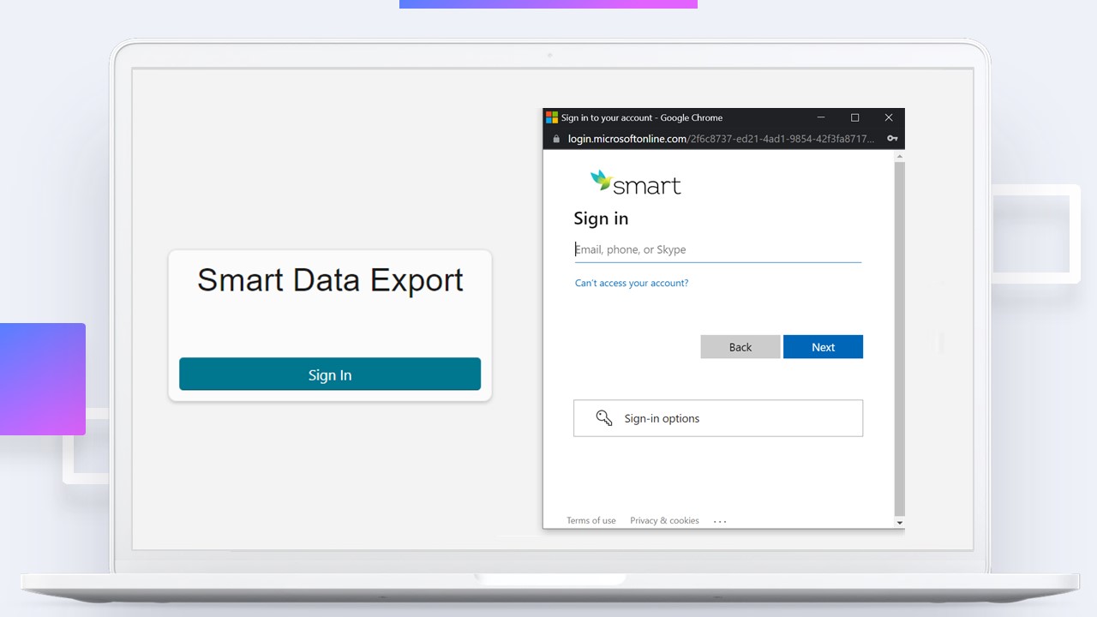Maximize the Chrome sign-in window
Viewport: 1097px width, 617px height.
click(x=854, y=117)
